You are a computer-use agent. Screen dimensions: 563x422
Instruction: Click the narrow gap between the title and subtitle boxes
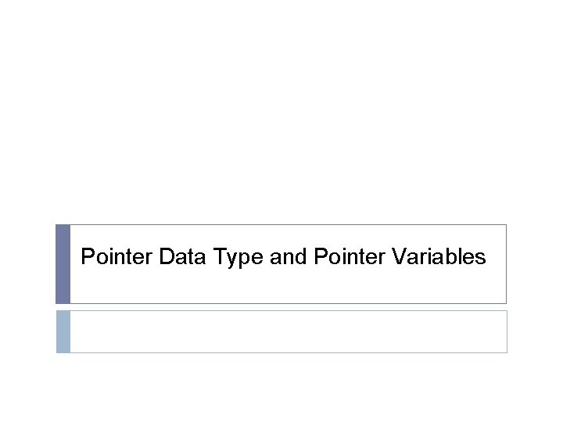[281, 307]
